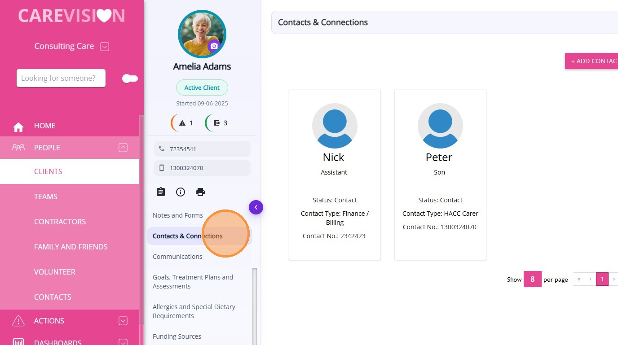Click the Home house icon
Viewport: 618px width, 345px height.
[18, 127]
